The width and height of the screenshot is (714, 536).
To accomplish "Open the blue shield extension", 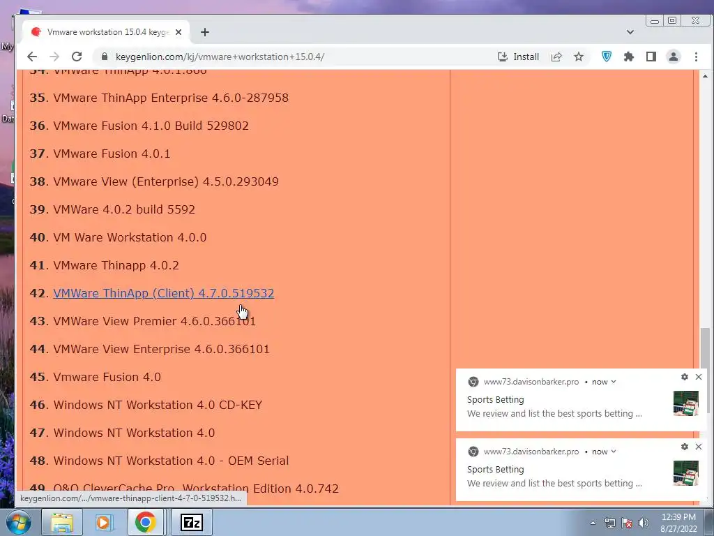I will click(607, 57).
